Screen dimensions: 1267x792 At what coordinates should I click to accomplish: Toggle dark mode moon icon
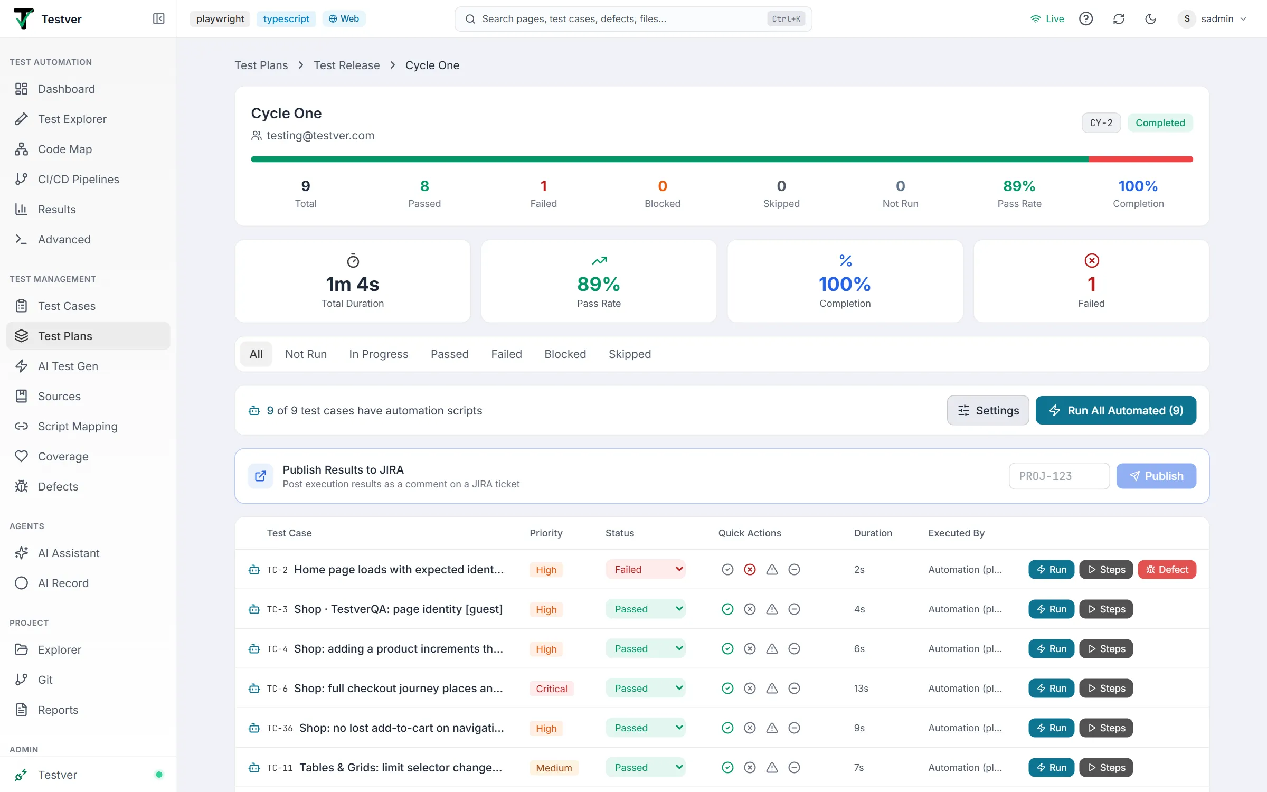point(1151,19)
